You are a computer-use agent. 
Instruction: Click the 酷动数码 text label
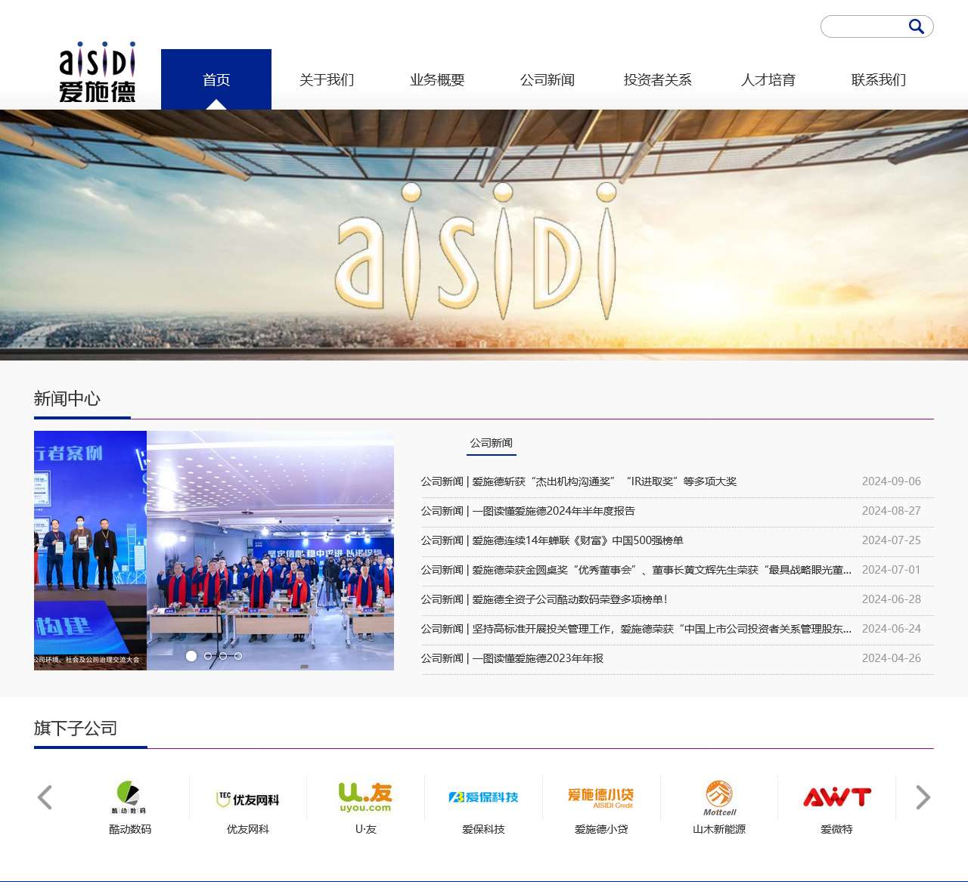coord(130,829)
